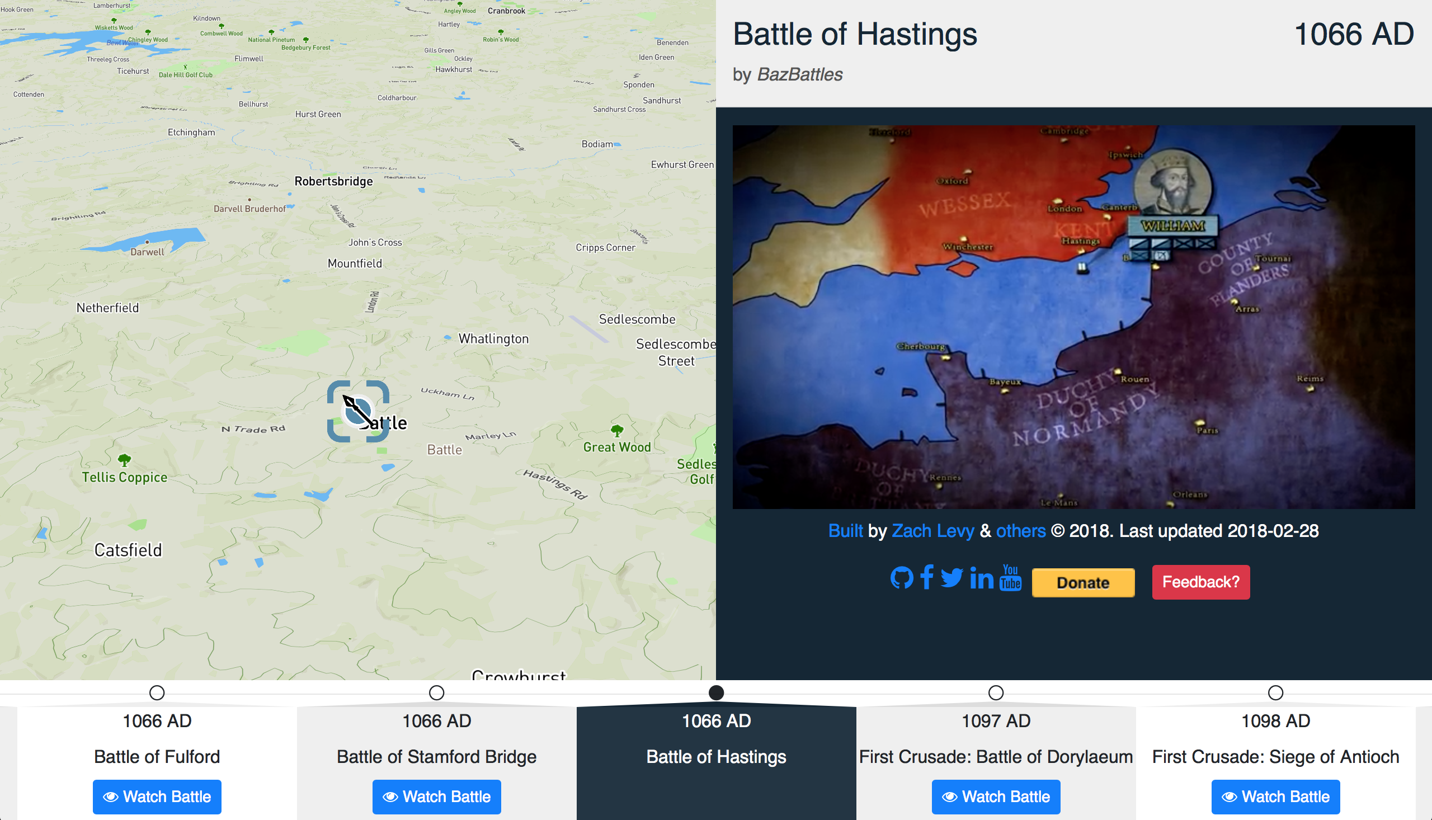The width and height of the screenshot is (1432, 820).
Task: Watch the First Crusade: Battle of Dorylaeum
Action: click(x=996, y=797)
